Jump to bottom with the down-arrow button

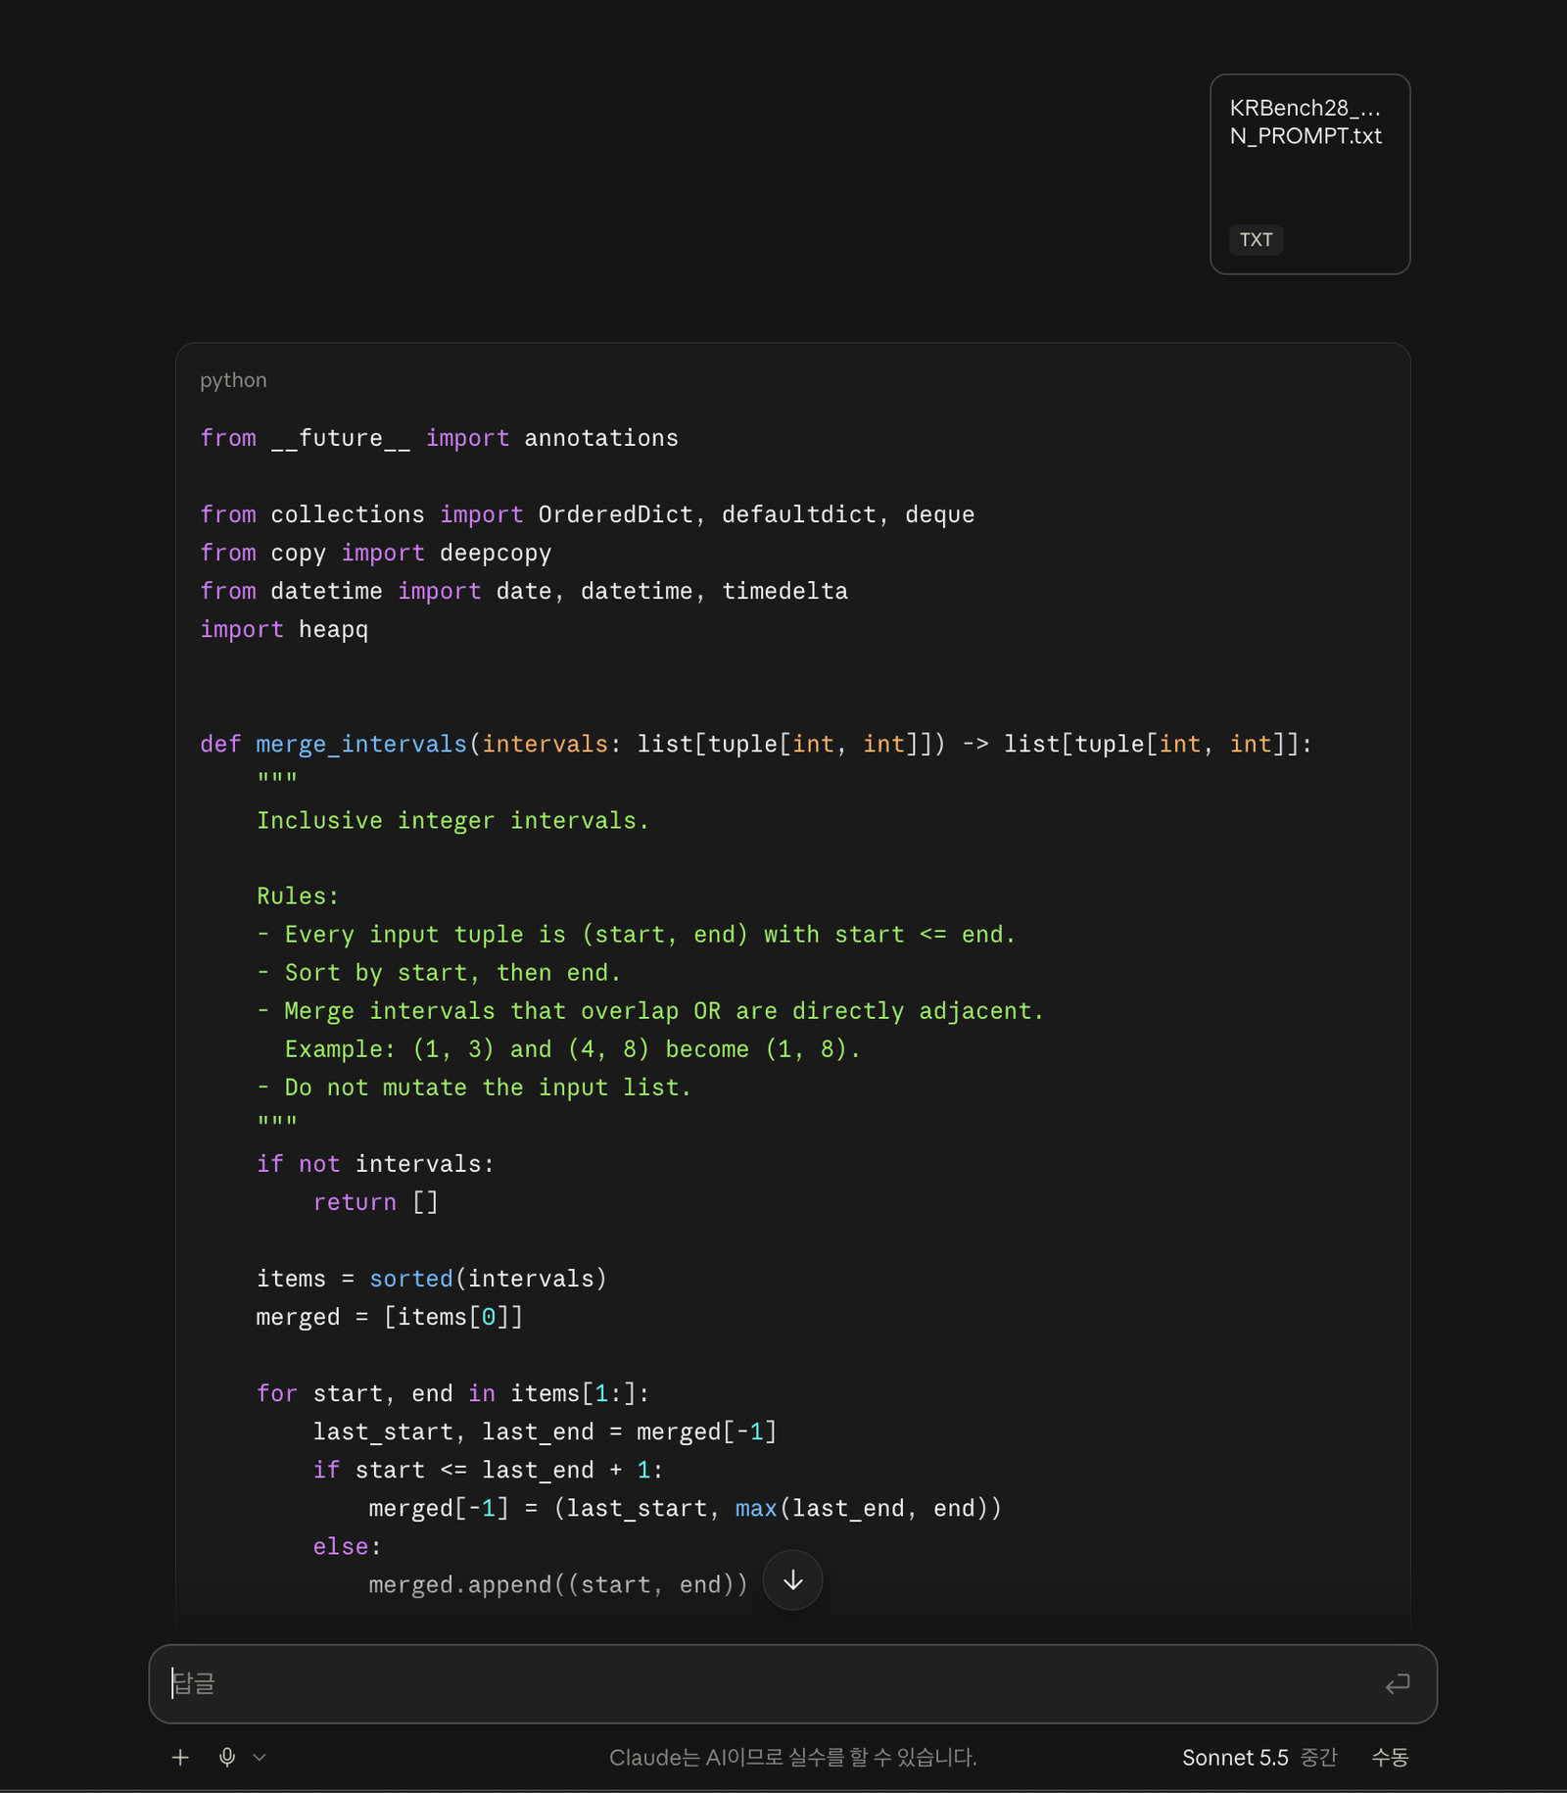coord(792,1579)
